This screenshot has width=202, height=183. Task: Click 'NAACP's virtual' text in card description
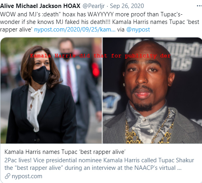tap(155, 168)
